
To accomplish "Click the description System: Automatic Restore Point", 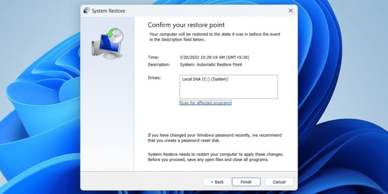I will pos(211,65).
